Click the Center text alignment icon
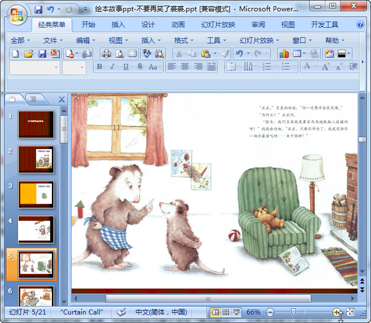 pyautogui.click(x=185, y=67)
